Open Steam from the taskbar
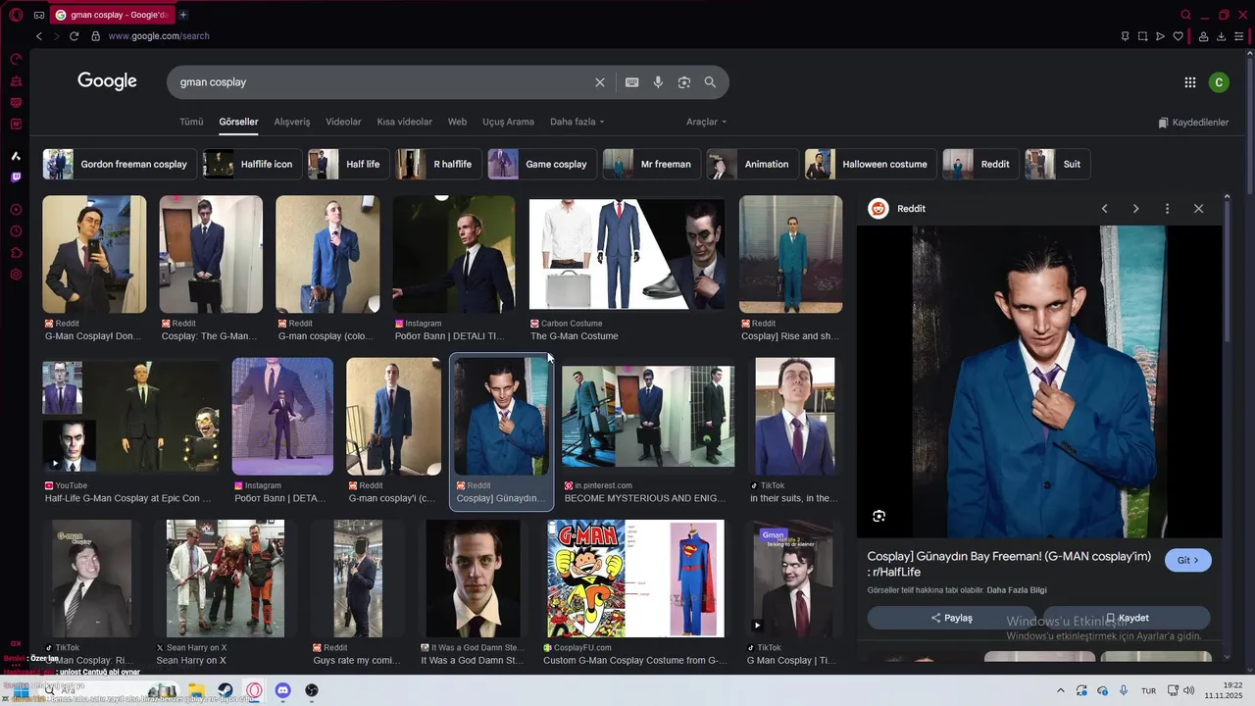The image size is (1255, 706). point(225,690)
